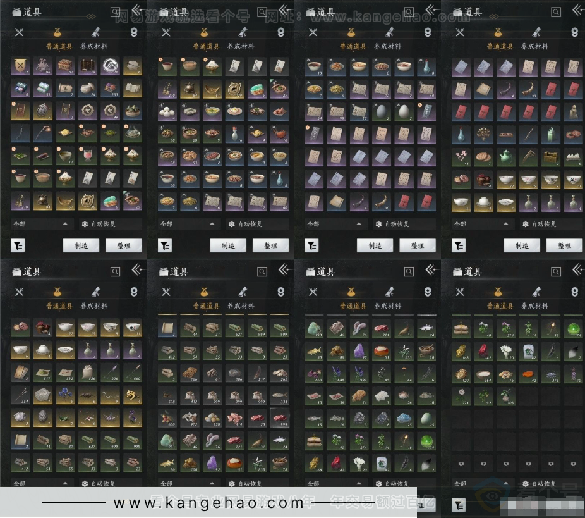Open the filter list icon in bottom-right panel
The width and height of the screenshot is (585, 518).
(x=459, y=505)
